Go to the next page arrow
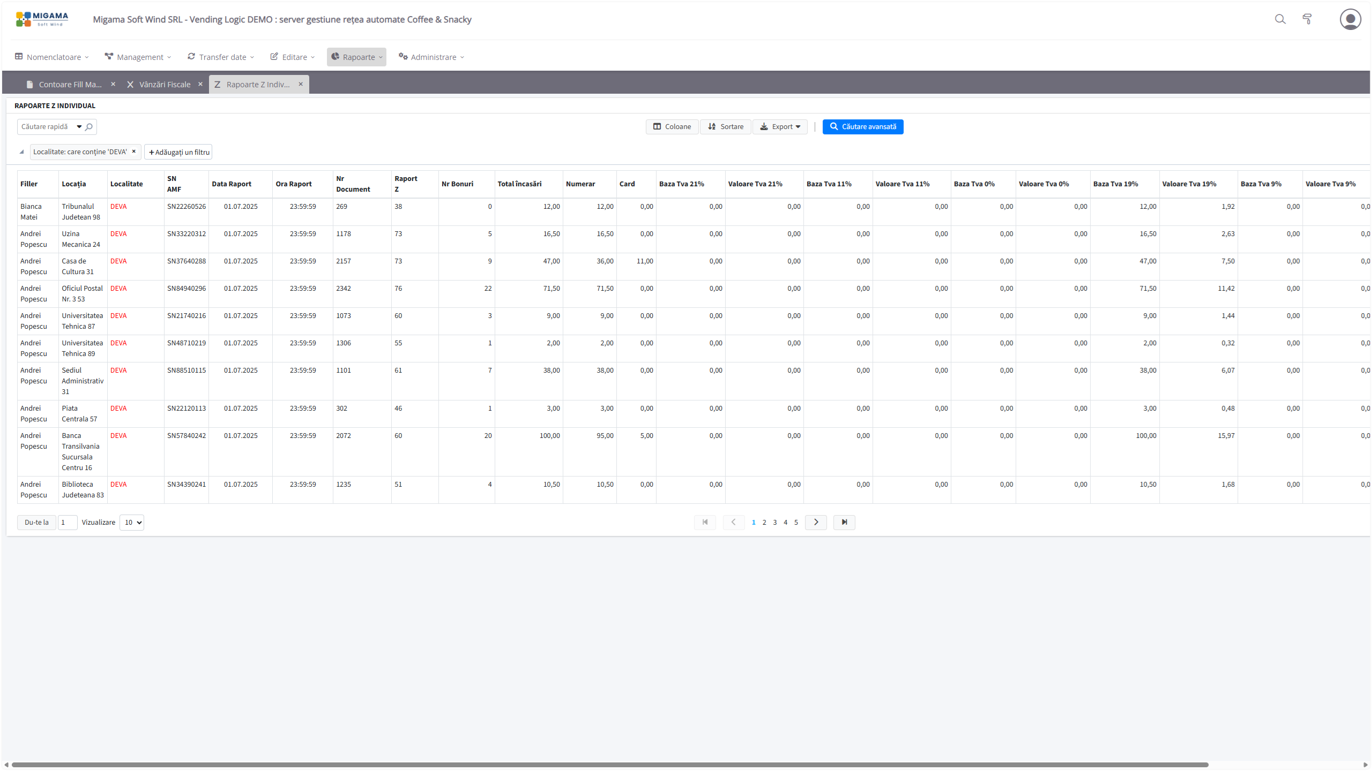The image size is (1372, 771). [x=816, y=522]
